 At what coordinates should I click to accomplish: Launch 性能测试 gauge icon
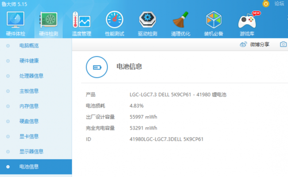114,20
